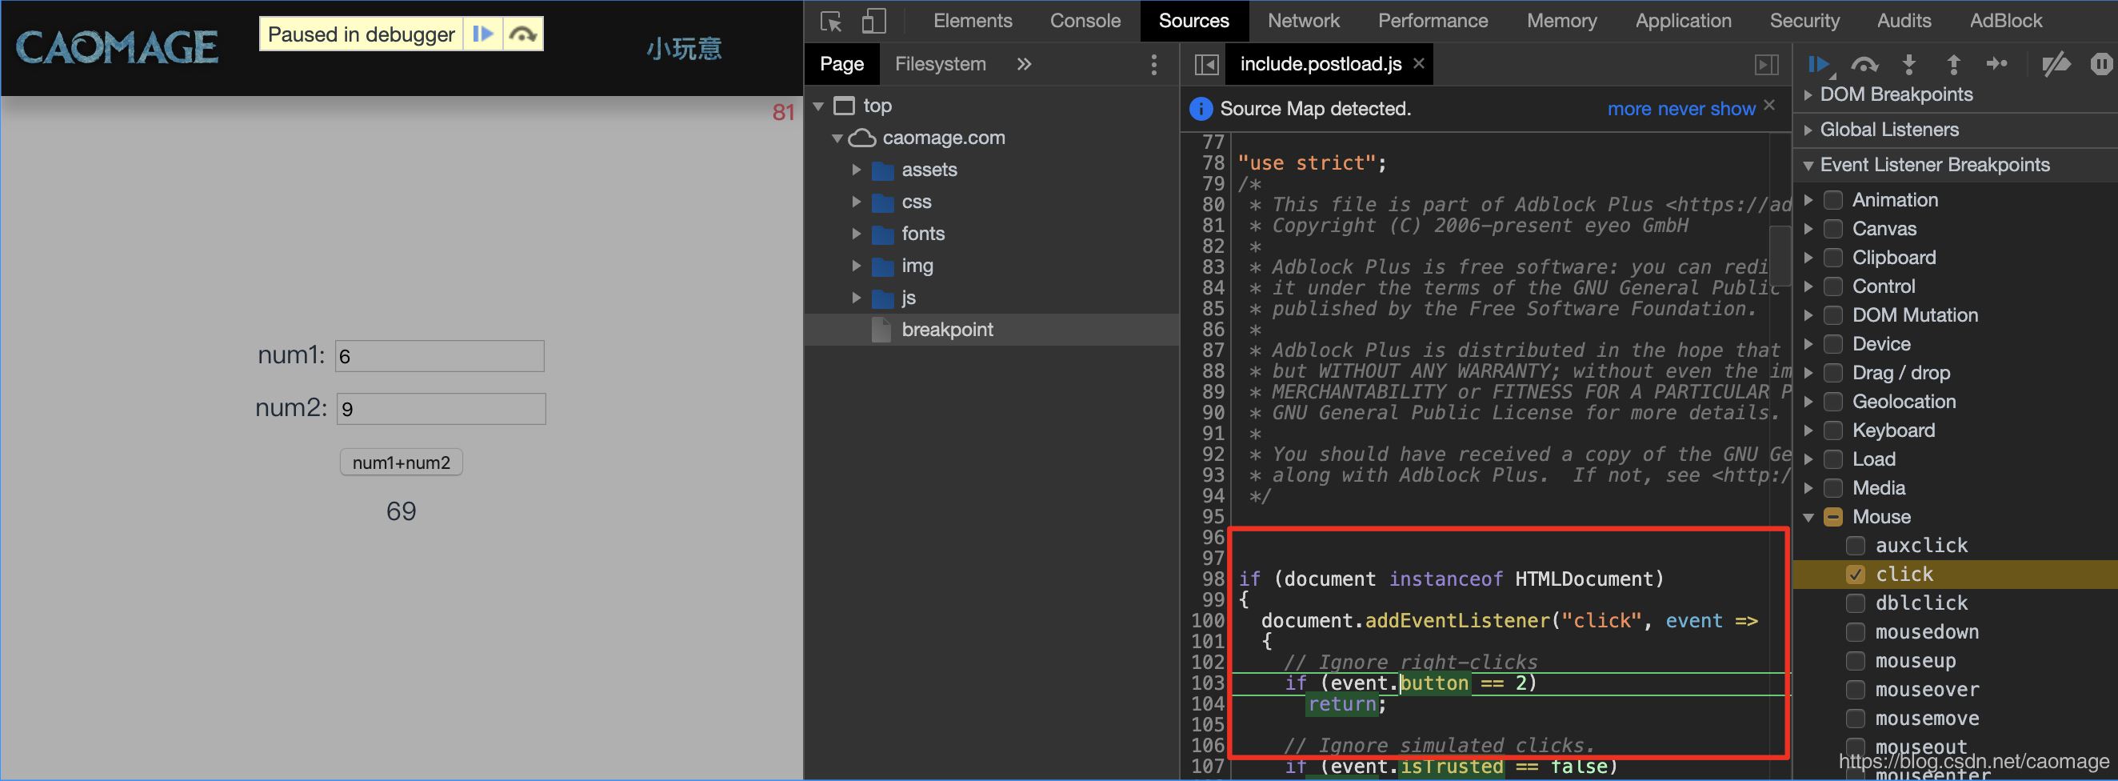Open the Filesystem tab
2118x781 pixels.
coord(941,63)
